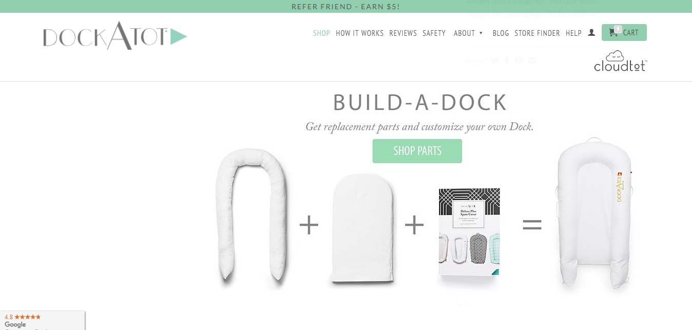Click the faded Twitter share icon
The image size is (692, 330).
click(494, 60)
